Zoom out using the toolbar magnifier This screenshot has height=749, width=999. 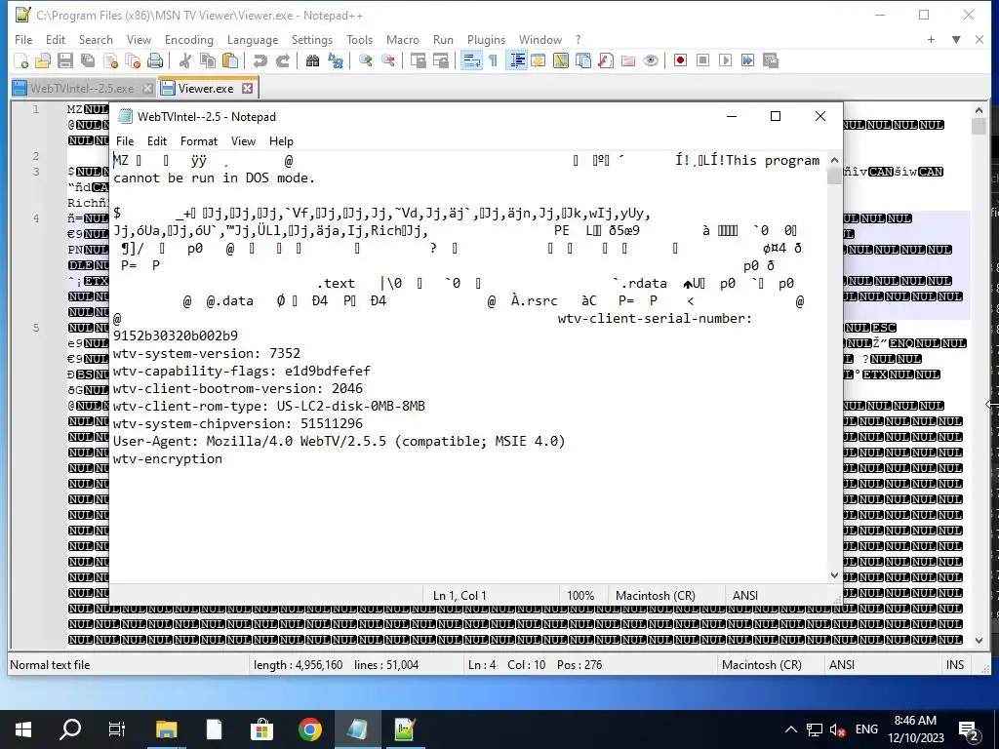point(387,60)
